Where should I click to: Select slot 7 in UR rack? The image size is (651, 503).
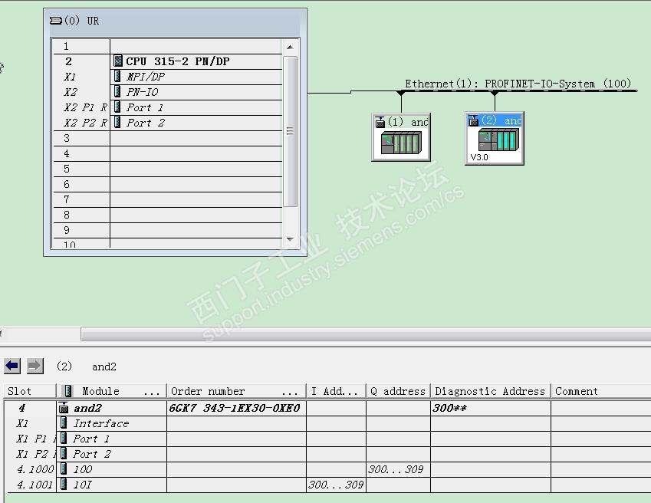pos(167,199)
